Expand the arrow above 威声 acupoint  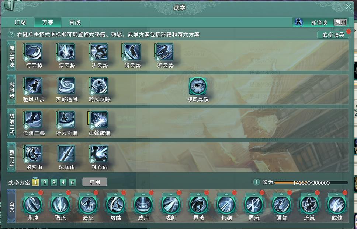[x=143, y=194]
